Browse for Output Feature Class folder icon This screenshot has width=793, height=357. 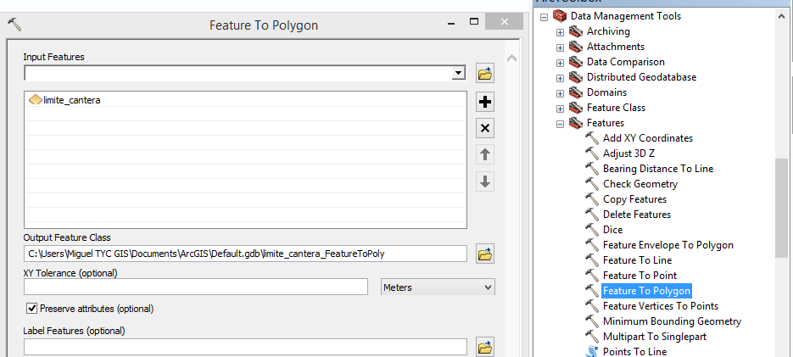pyautogui.click(x=485, y=254)
